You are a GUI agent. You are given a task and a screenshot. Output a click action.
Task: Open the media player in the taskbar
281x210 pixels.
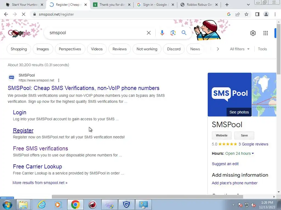pyautogui.click(x=58, y=205)
